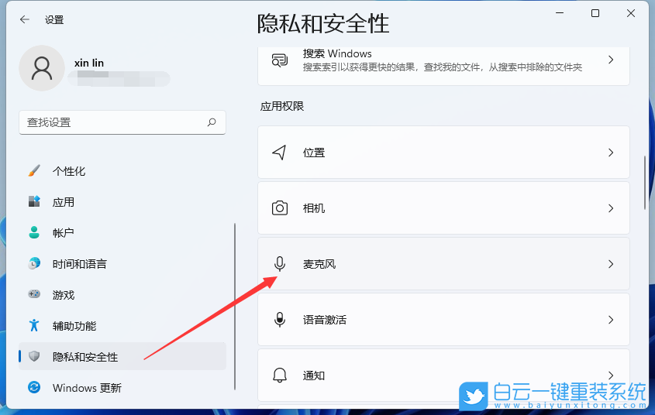Open the 搜索 Windows title
The height and width of the screenshot is (415, 655).
point(337,53)
